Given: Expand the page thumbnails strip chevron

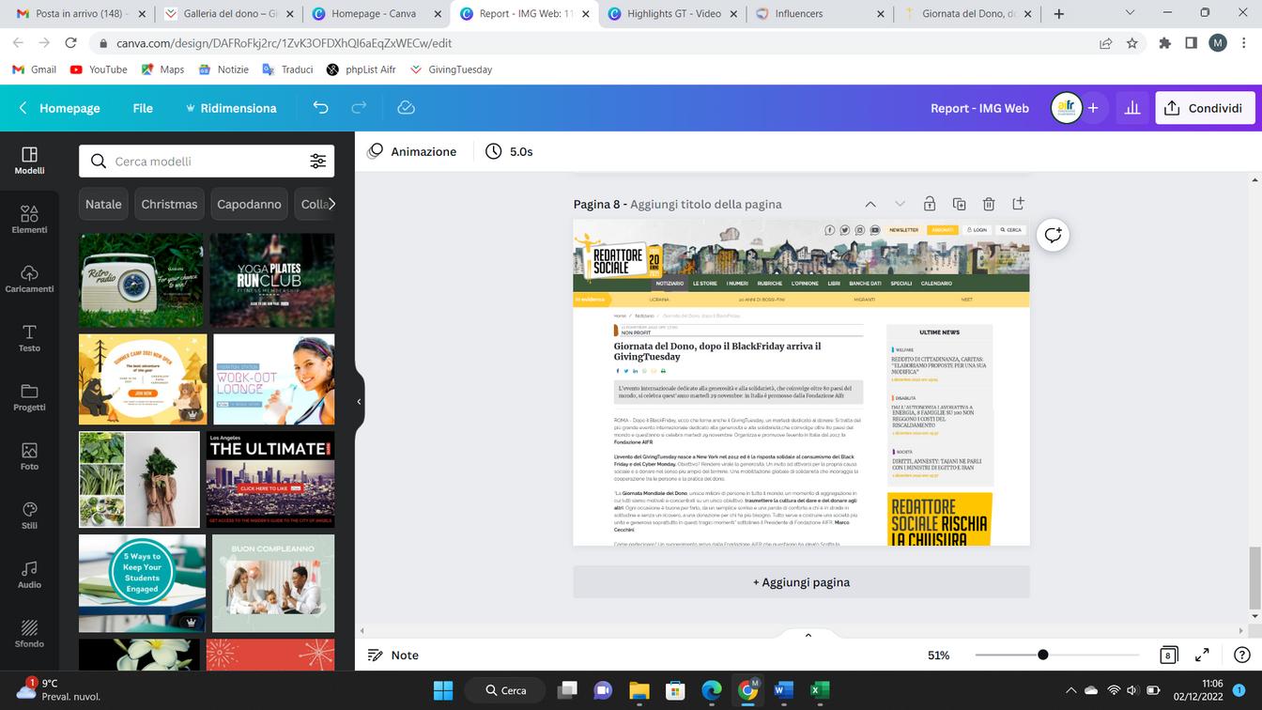Looking at the screenshot, I should point(808,636).
